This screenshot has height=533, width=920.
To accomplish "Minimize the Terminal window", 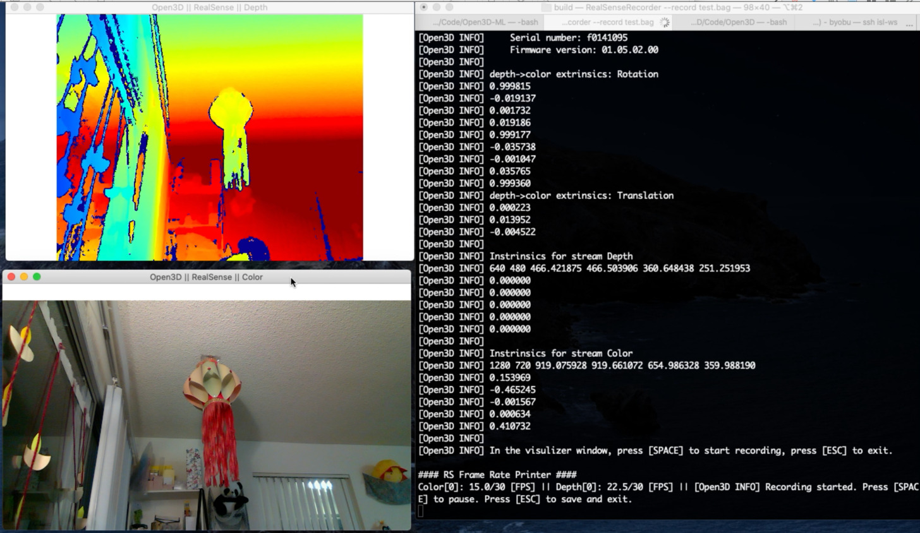I will click(x=437, y=8).
